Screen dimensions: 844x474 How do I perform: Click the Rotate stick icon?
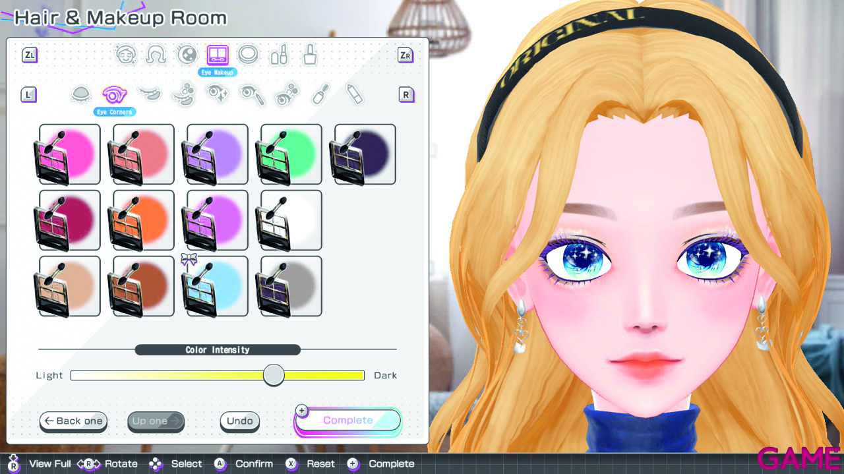89,463
